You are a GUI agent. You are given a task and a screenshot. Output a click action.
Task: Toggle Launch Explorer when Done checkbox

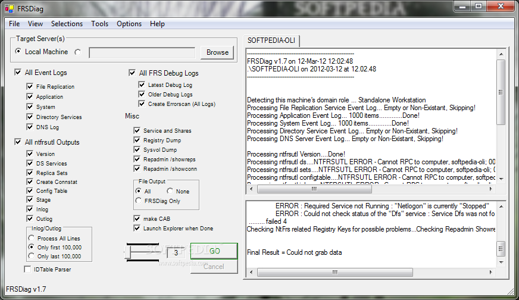[x=137, y=228]
